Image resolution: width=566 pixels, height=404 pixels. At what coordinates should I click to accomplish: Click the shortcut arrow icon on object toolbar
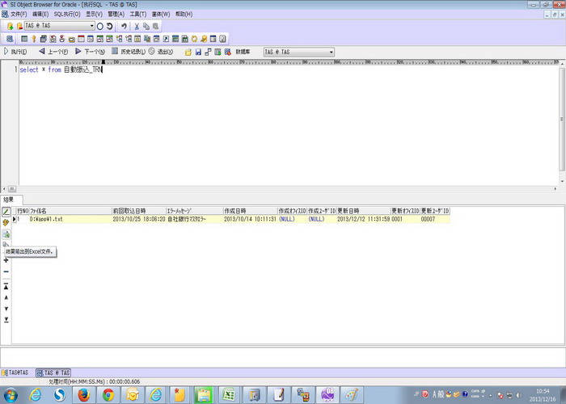coord(166,39)
